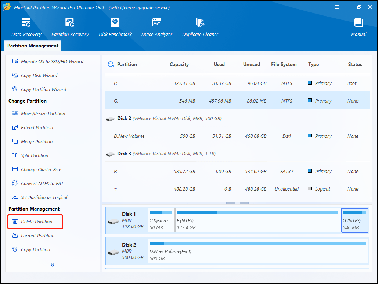The height and width of the screenshot is (284, 378).
Task: Click the Delete Partition link text
Action: [36, 222]
